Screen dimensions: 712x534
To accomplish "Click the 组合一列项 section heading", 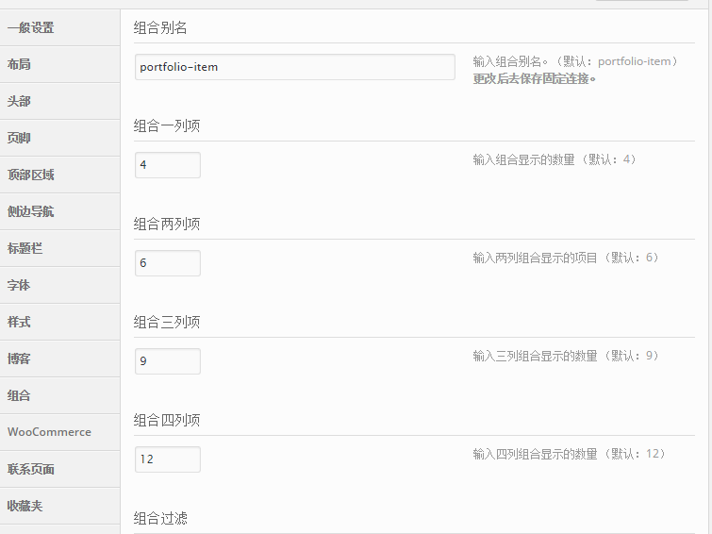I will tap(167, 125).
